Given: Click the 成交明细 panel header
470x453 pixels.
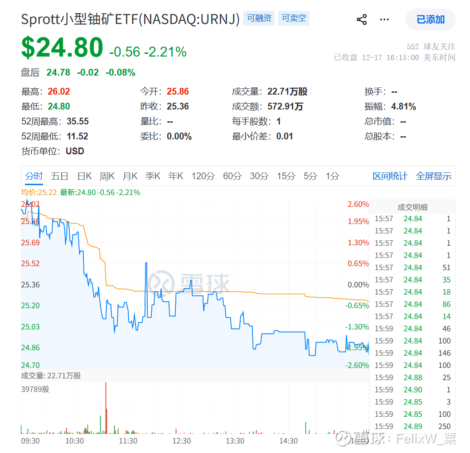Looking at the screenshot, I should click(412, 207).
